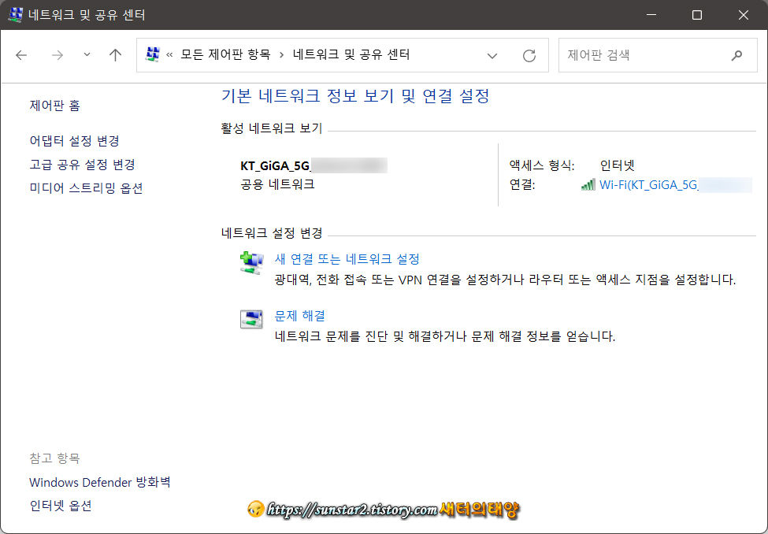
Task: Open the recent locations chevron next to back button
Action: (x=86, y=55)
